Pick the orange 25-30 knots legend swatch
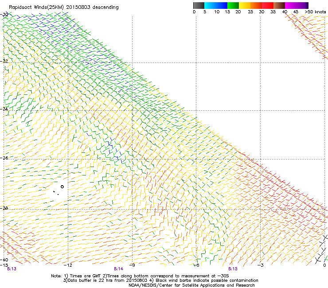This screenshot has height=288, width=328. point(256,5)
